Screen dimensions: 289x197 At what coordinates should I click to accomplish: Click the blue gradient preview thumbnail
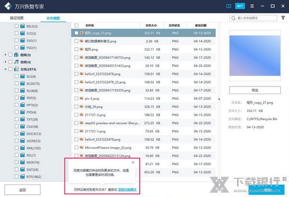coord(255,56)
